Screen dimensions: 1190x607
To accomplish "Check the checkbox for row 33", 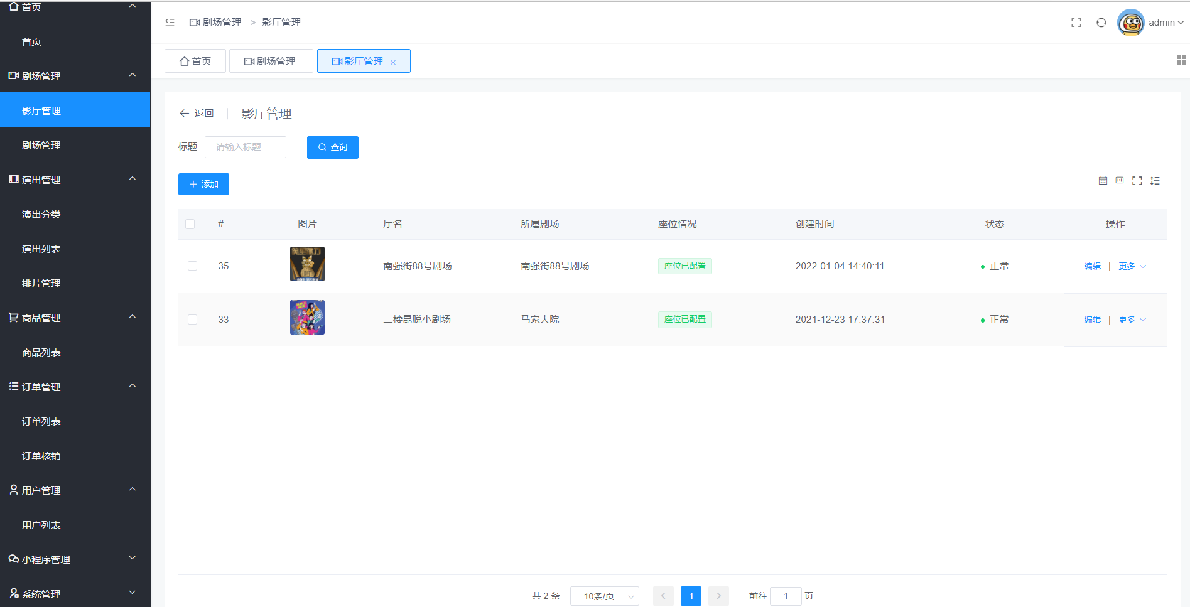I will (x=193, y=320).
